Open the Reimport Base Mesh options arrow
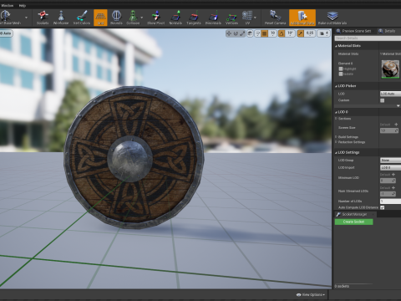 click(26, 18)
